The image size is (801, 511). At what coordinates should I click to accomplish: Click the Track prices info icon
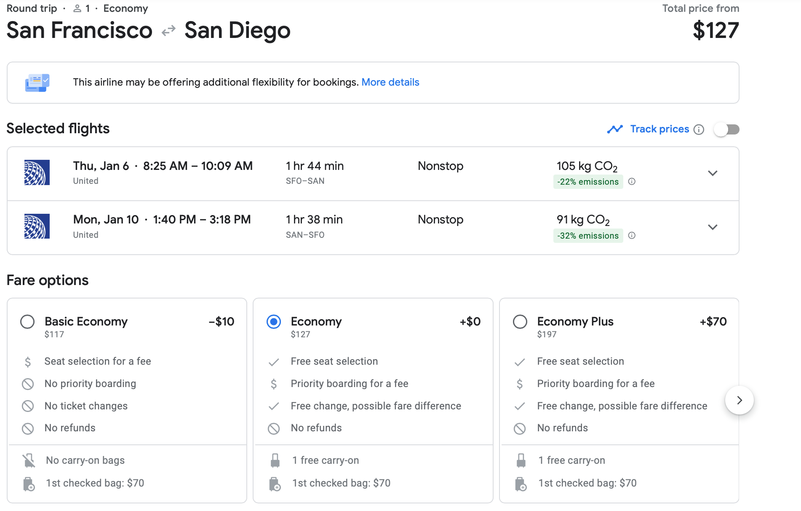(699, 129)
